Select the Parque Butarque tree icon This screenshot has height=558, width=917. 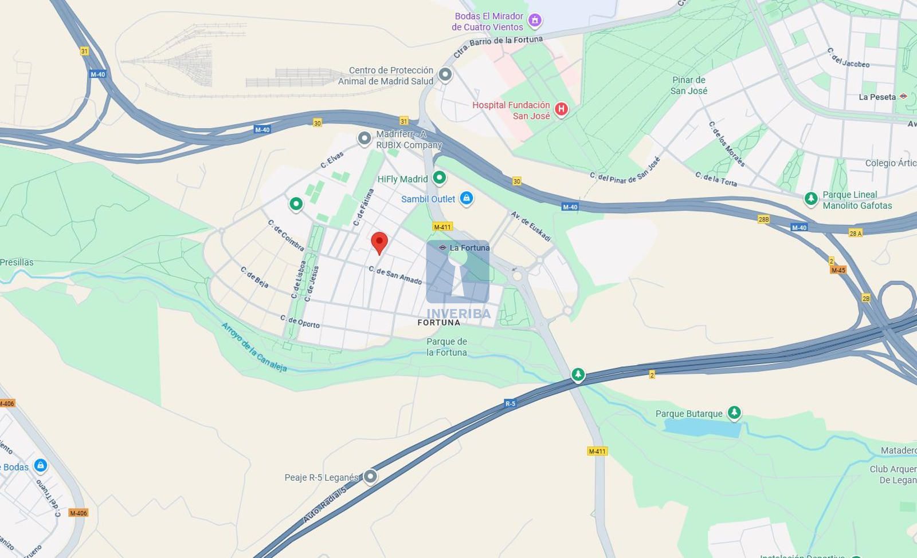(734, 413)
